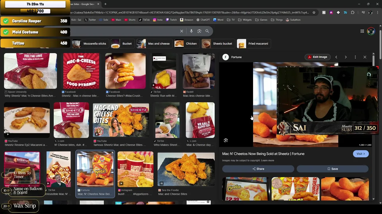
Task: Expand the Games bookmarks folder
Action: tap(261, 20)
